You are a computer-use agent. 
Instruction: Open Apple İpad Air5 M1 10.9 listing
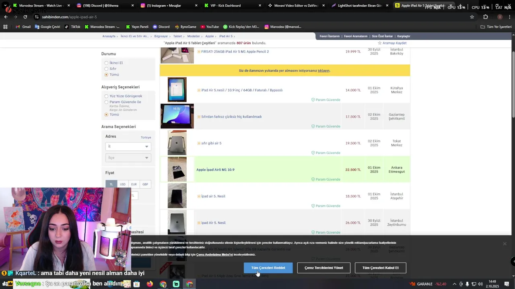pyautogui.click(x=215, y=170)
